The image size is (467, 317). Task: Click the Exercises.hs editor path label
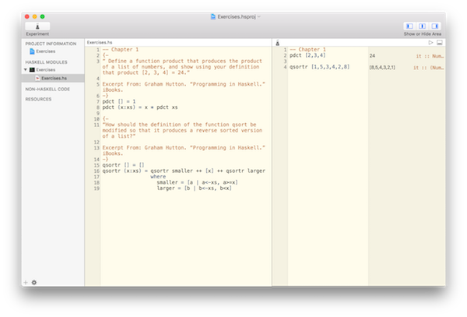[100, 42]
